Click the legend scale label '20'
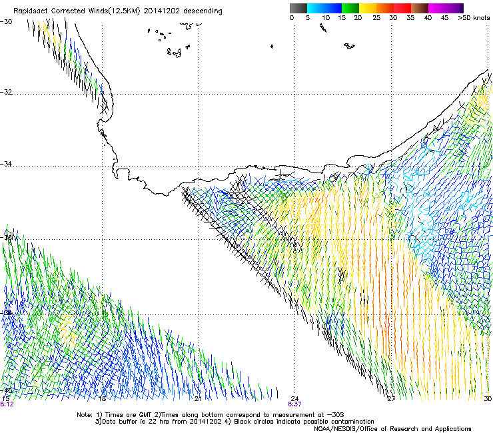This screenshot has width=493, height=433. click(x=358, y=18)
